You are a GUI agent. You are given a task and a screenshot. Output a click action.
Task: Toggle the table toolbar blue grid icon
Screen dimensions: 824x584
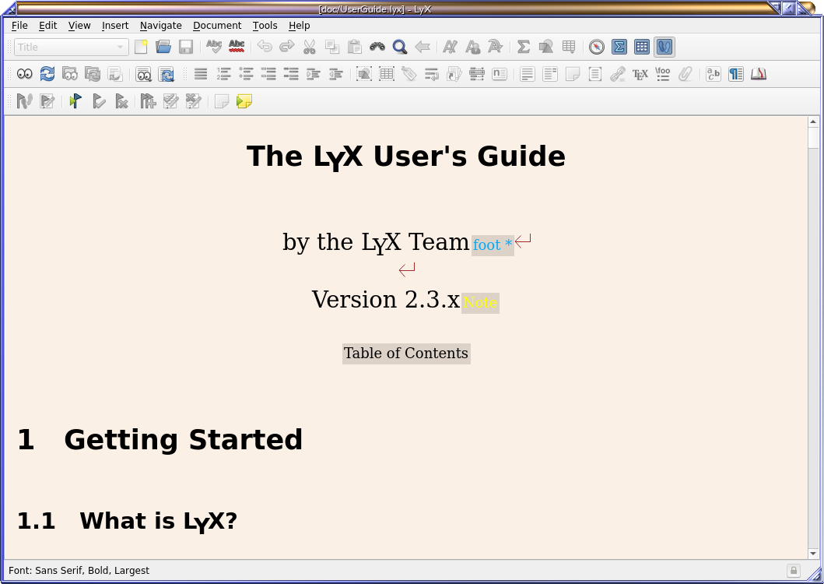point(642,47)
